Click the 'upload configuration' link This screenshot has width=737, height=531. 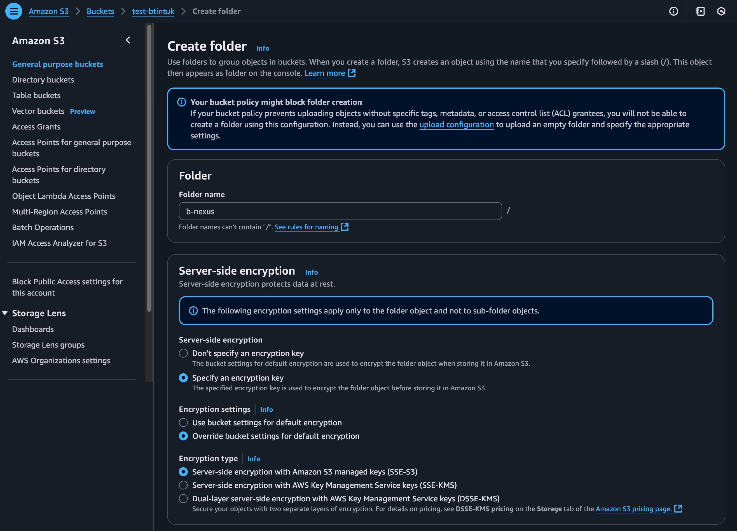coord(456,125)
